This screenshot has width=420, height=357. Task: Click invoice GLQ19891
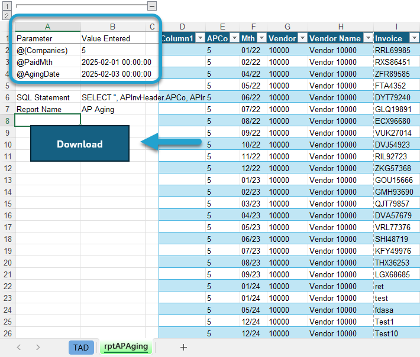[396, 109]
